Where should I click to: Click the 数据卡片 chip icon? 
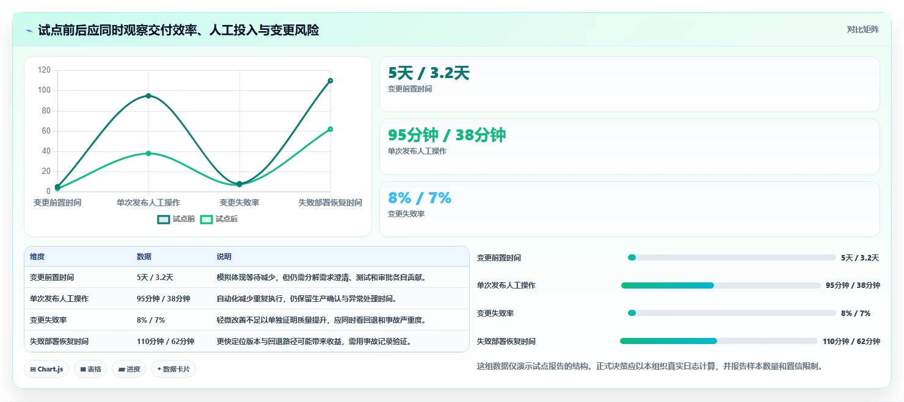(x=159, y=369)
